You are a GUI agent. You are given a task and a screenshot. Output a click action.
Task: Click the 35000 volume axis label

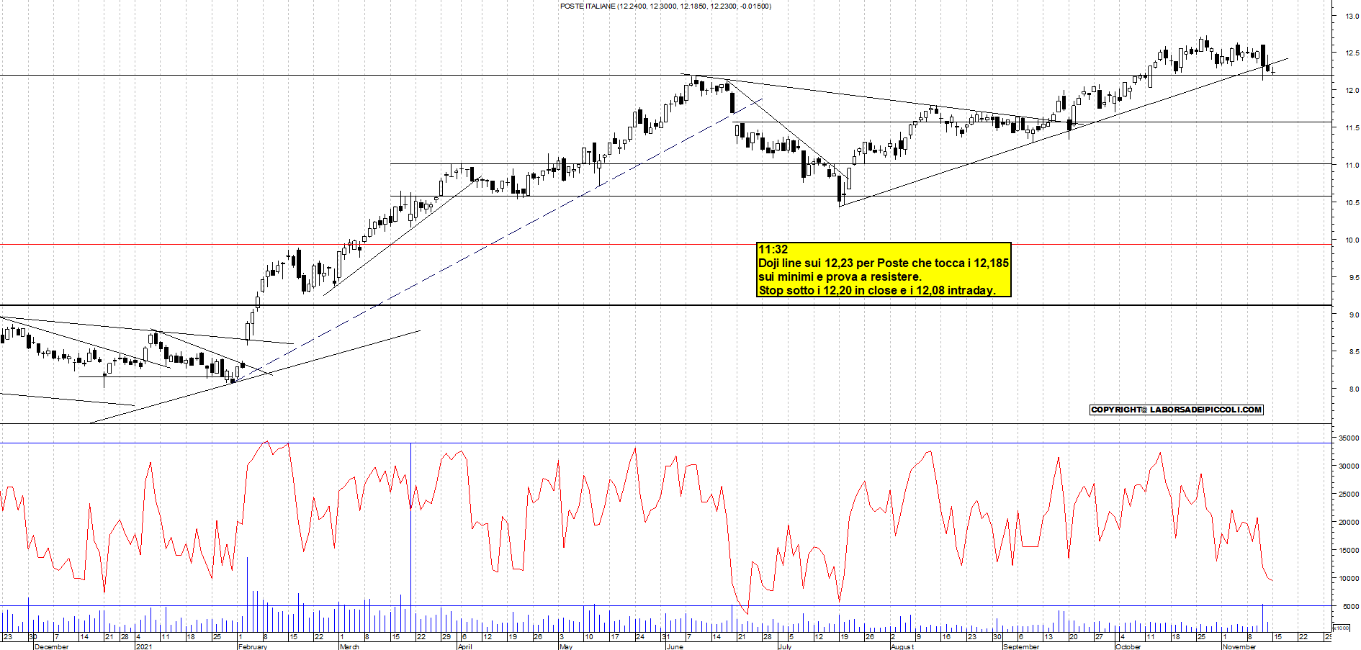(x=1349, y=438)
